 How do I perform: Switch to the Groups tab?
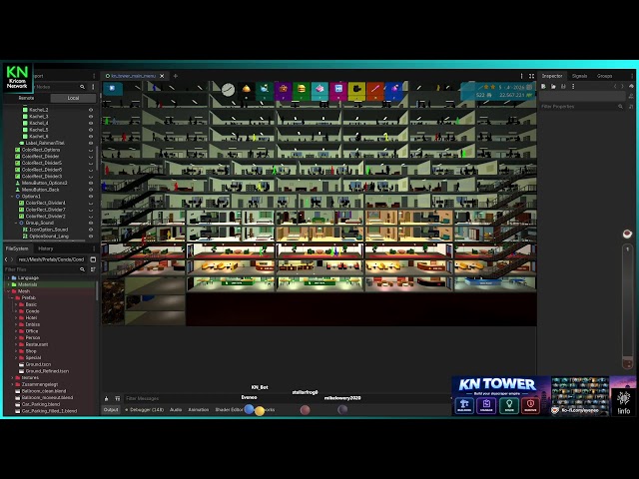pyautogui.click(x=604, y=76)
